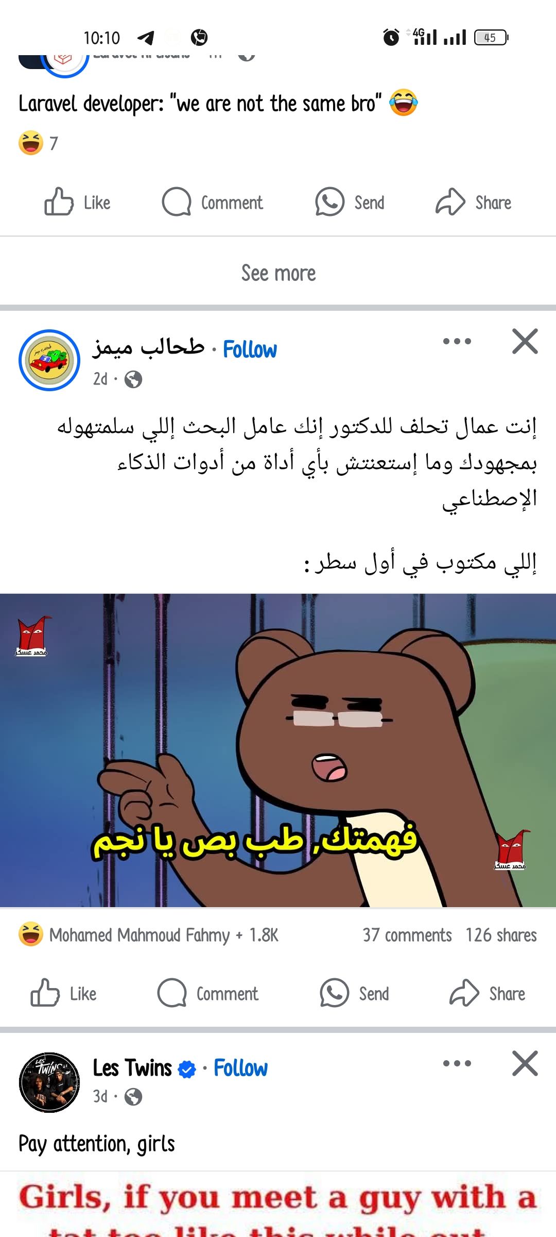Follow the Les Twins page

(240, 1068)
